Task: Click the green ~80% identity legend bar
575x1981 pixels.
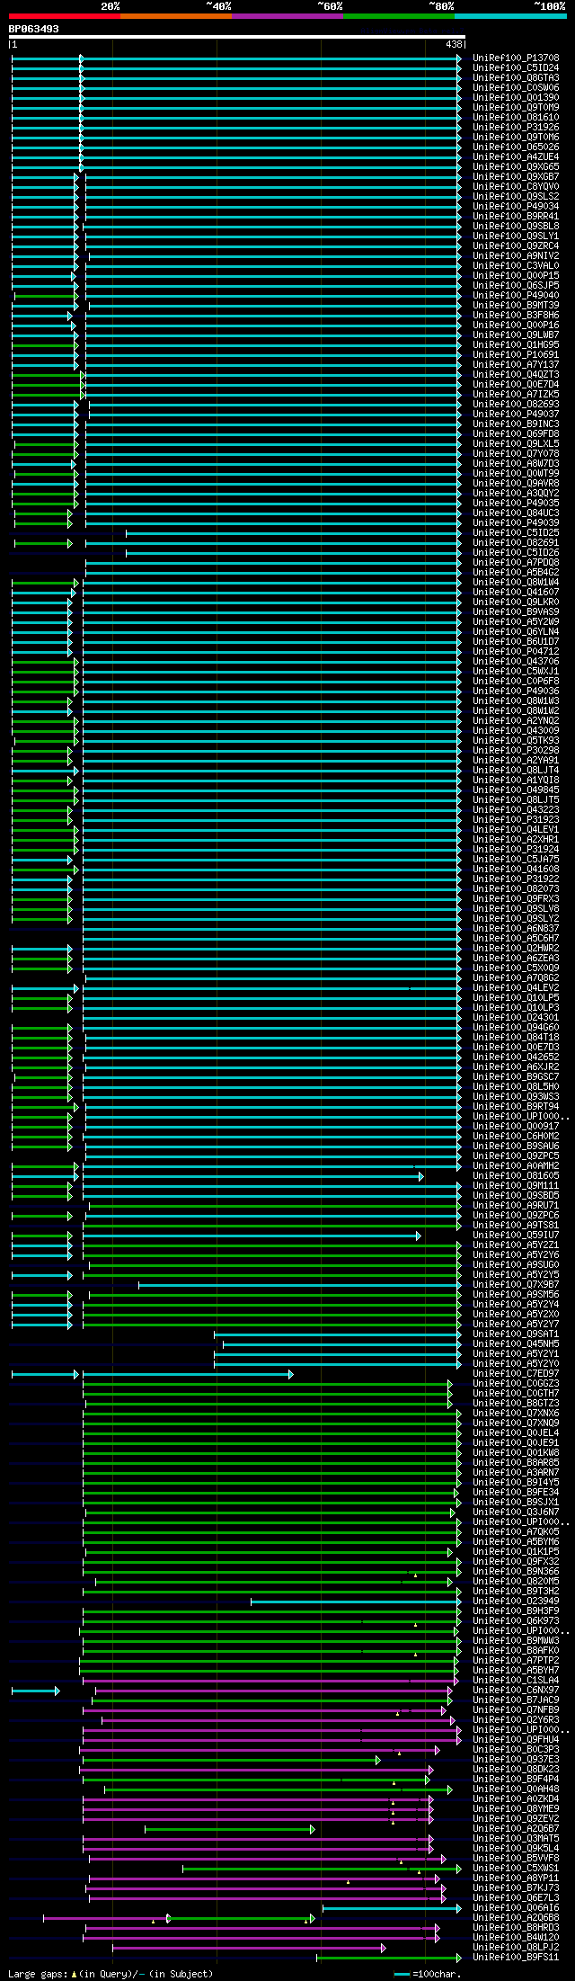Action: (398, 16)
